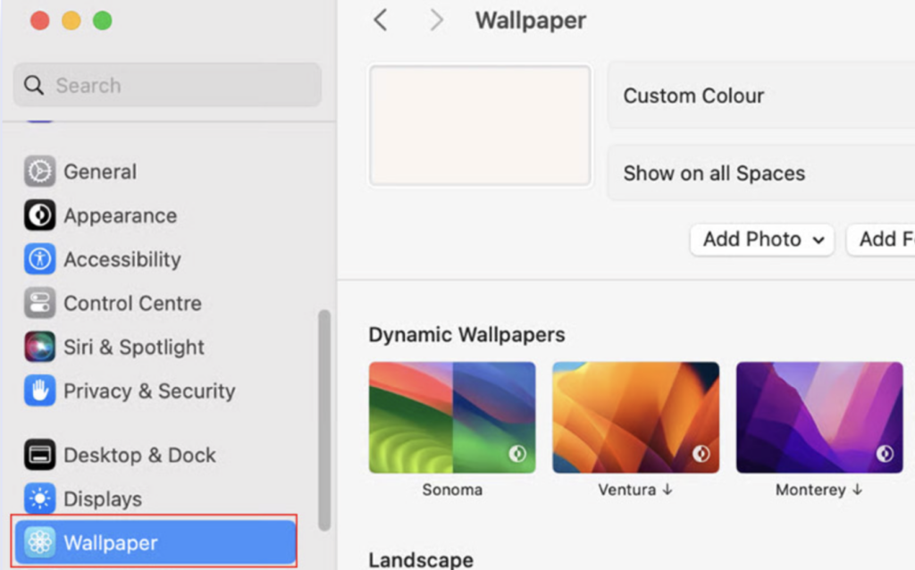
Task: Open Control Centre from its sidebar icon
Action: 39,303
